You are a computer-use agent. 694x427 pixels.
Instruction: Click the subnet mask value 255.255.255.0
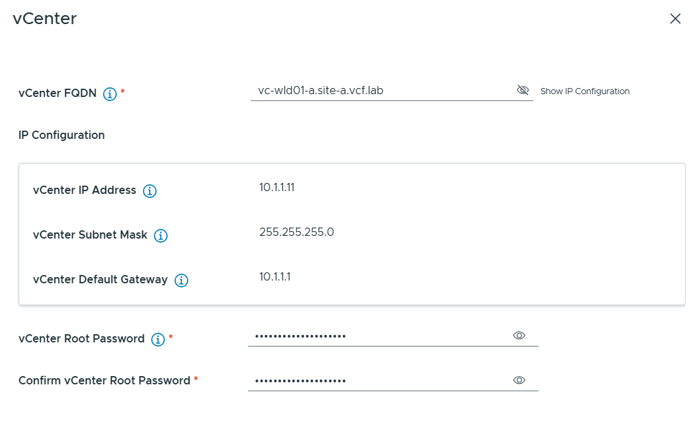[x=296, y=232]
